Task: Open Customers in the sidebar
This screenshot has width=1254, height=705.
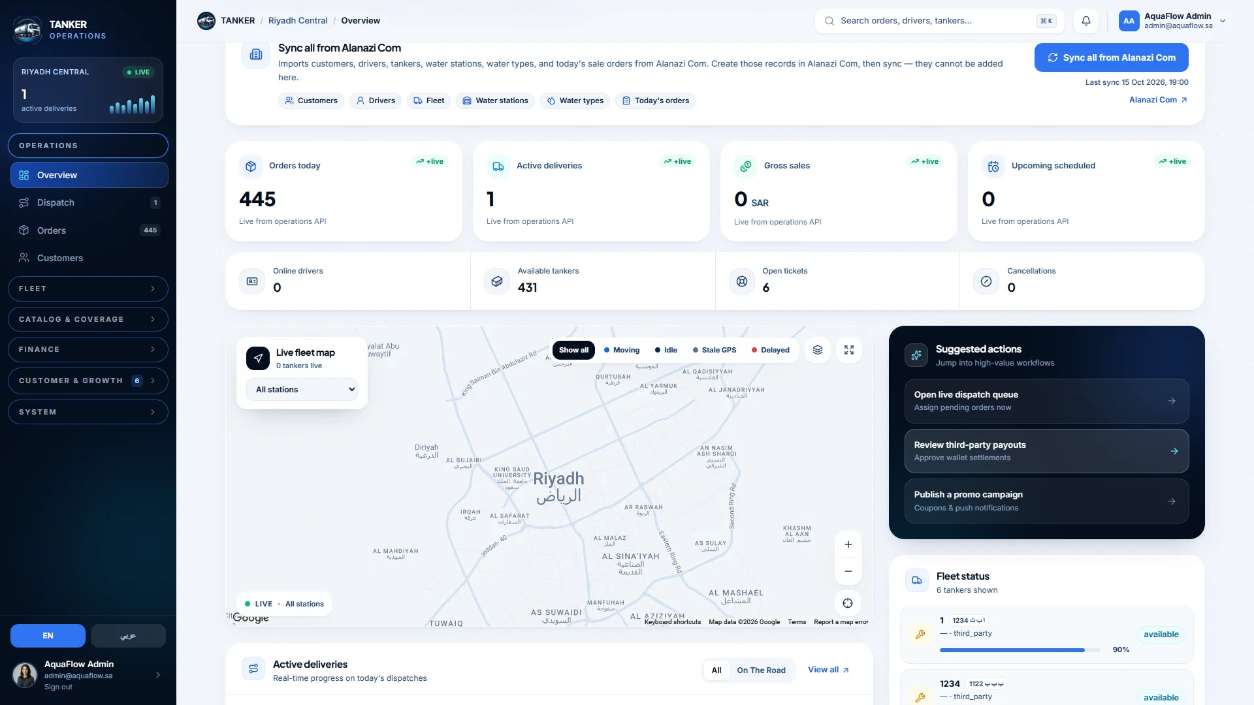Action: coord(89,258)
